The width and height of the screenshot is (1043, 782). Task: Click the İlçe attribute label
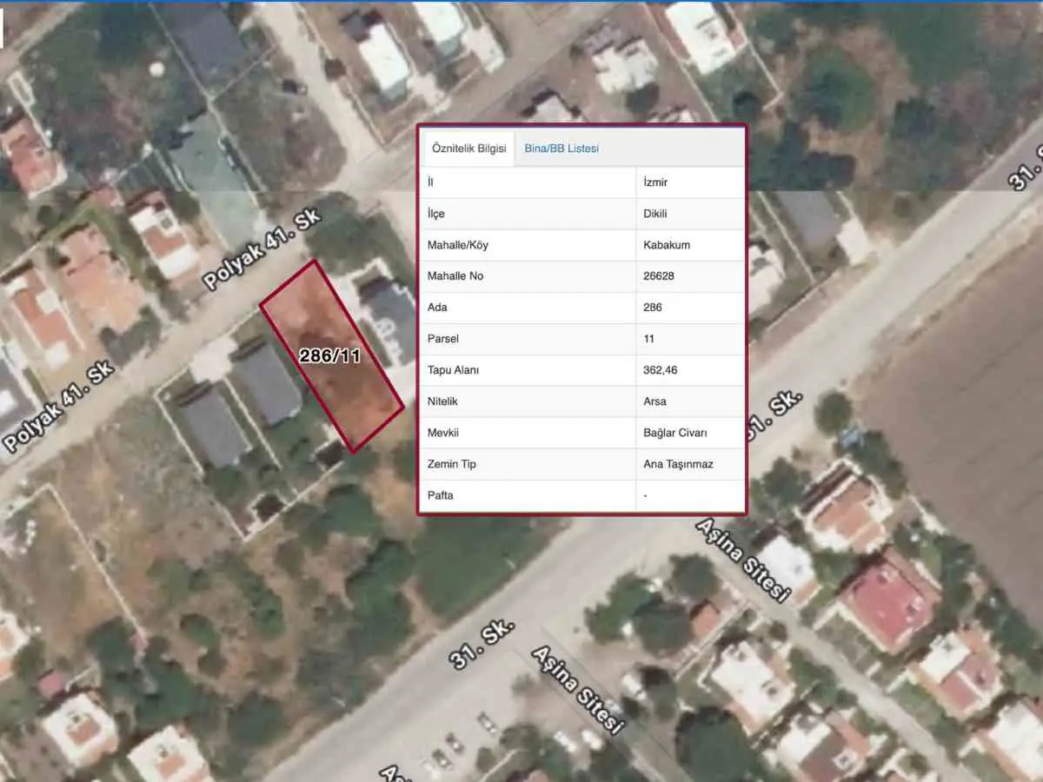(x=436, y=214)
